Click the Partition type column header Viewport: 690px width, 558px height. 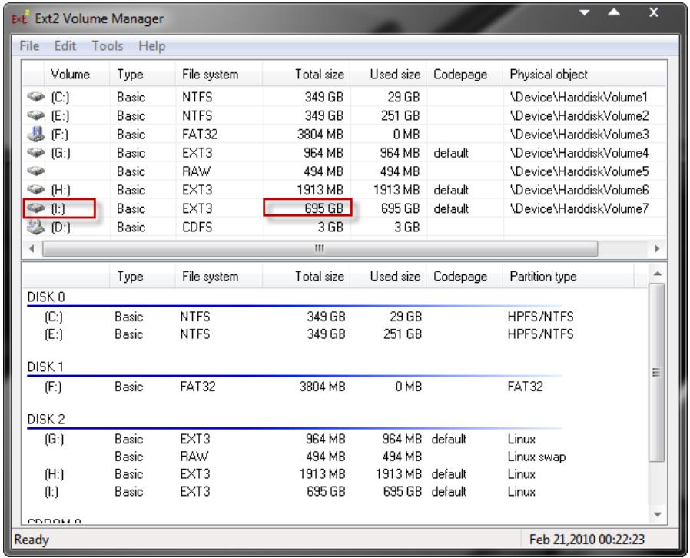[x=568, y=277]
